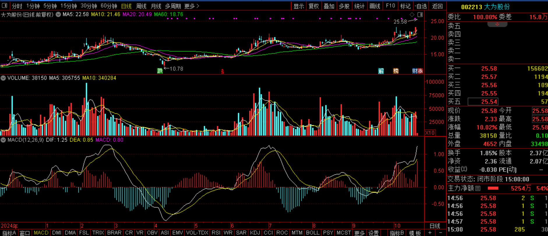This screenshot has height=236, width=548.
Task: Click the 日线 label on the time axis
Action: (x=435, y=226)
